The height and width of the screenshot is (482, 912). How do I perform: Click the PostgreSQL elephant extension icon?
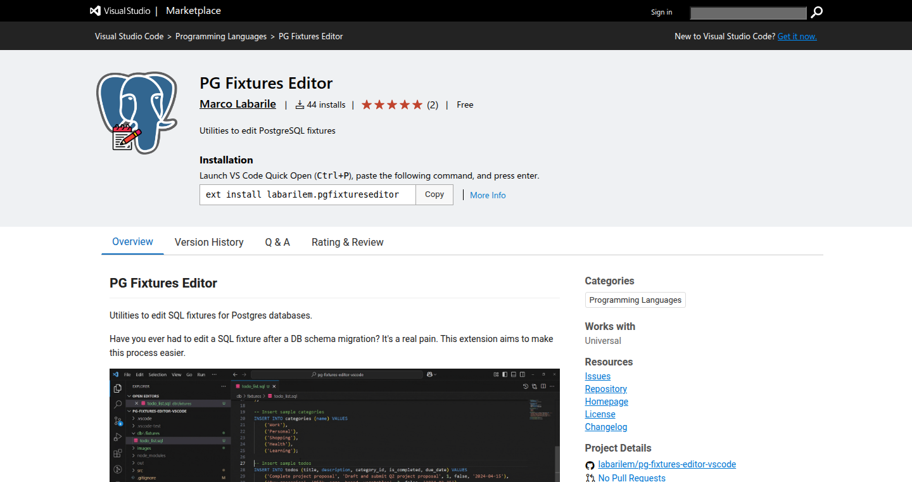[137, 113]
